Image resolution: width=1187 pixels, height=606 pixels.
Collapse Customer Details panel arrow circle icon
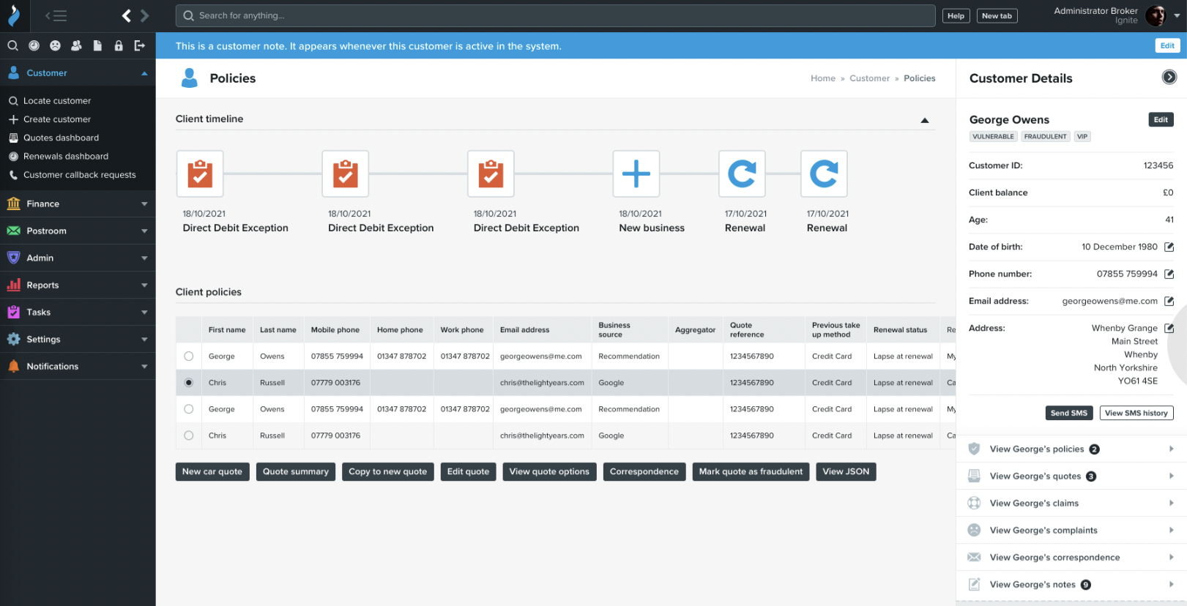[1169, 77]
